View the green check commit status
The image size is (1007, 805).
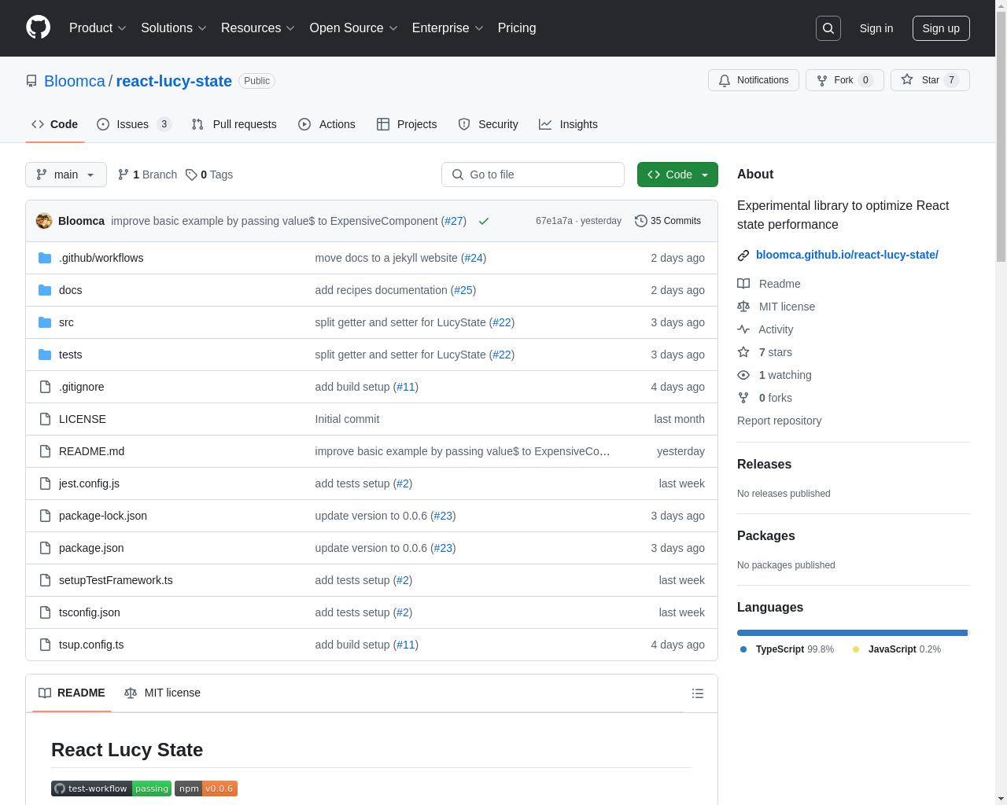(x=484, y=221)
